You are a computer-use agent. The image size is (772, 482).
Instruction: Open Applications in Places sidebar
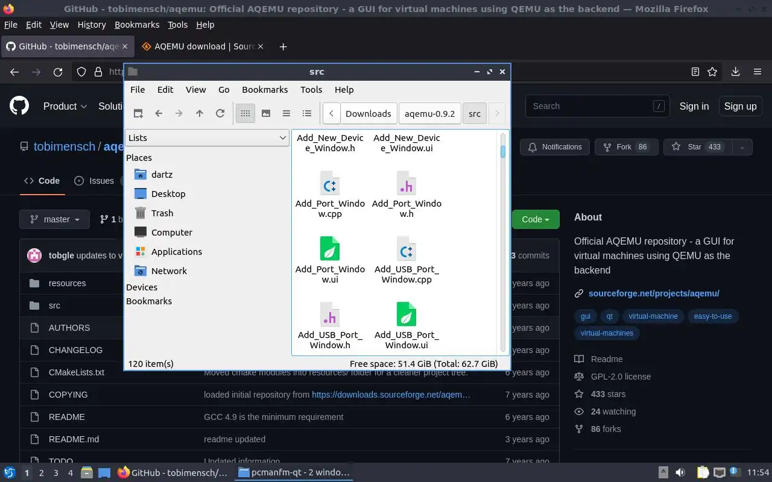coord(177,251)
